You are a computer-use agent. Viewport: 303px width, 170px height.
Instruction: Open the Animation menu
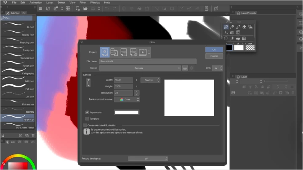36,3
